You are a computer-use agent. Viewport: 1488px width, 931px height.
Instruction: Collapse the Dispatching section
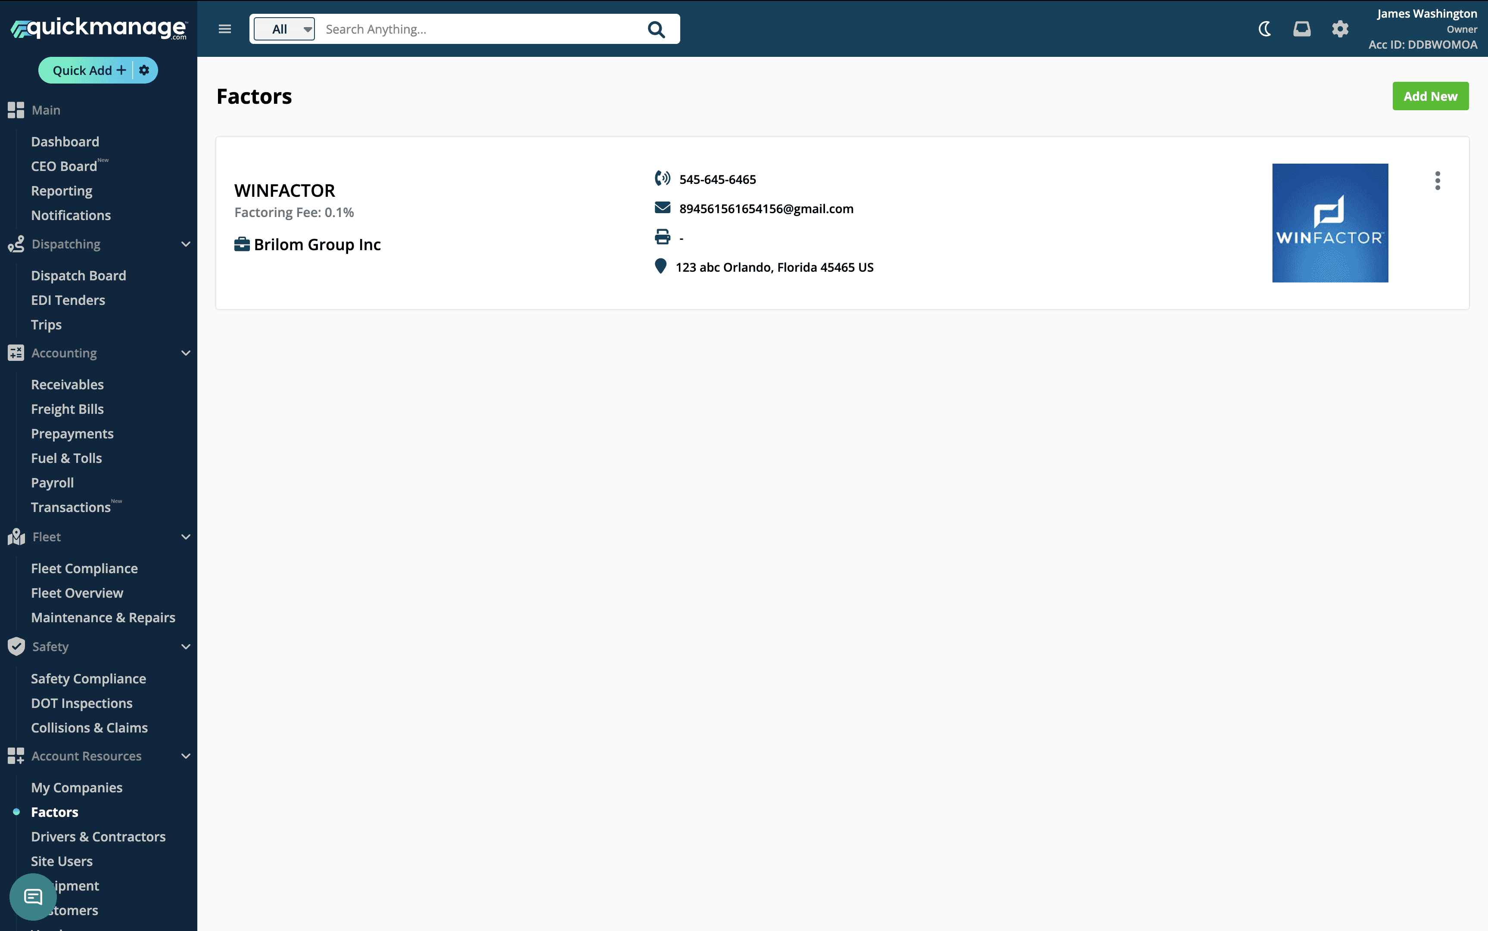pos(185,245)
